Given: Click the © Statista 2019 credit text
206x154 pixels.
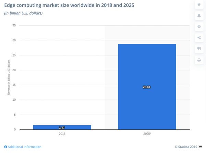Looking at the screenshot, I should click(x=186, y=147).
